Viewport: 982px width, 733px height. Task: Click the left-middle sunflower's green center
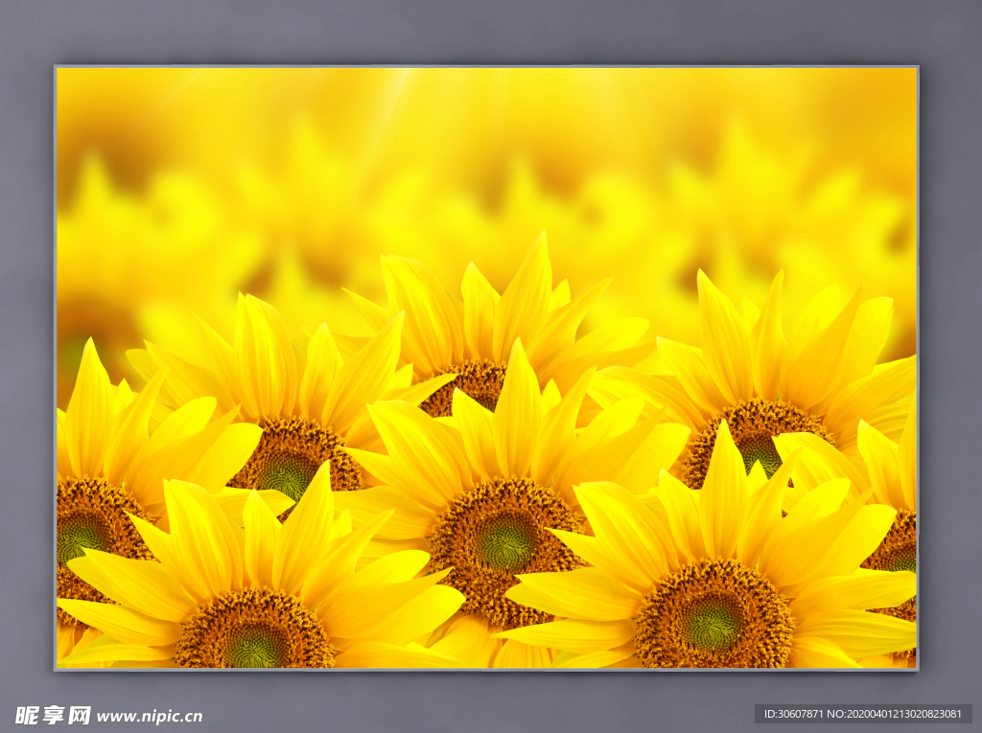288,468
